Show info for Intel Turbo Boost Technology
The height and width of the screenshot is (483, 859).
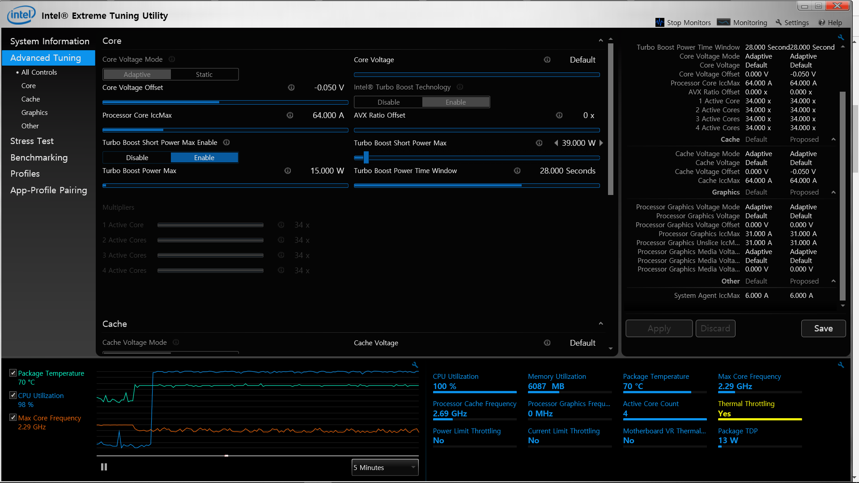coord(460,87)
